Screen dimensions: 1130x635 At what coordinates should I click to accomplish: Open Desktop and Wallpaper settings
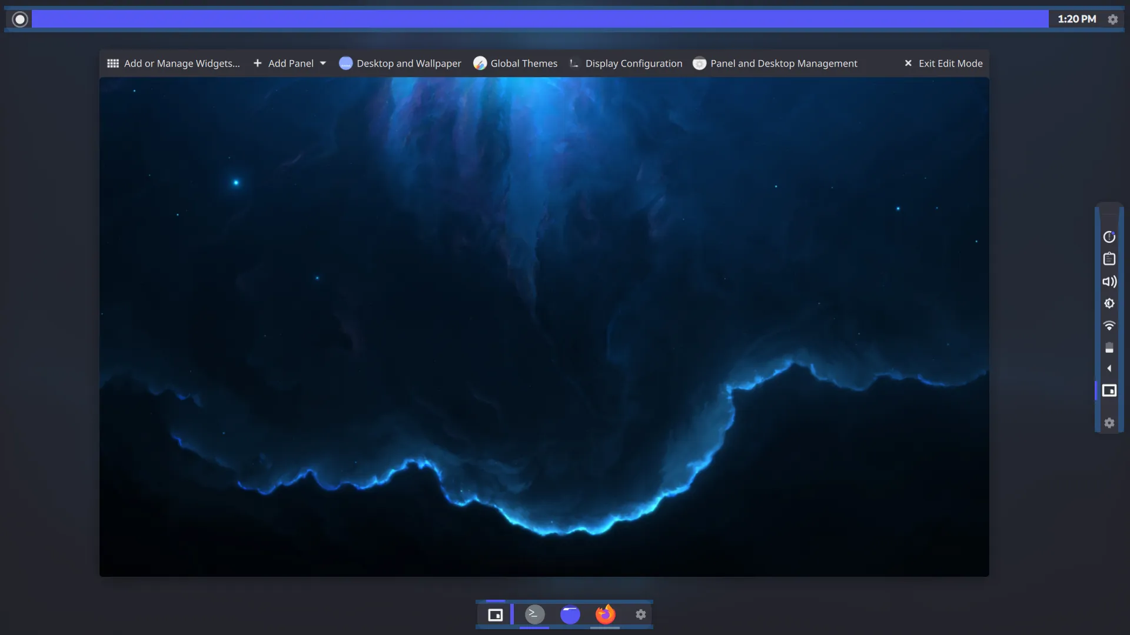[400, 63]
